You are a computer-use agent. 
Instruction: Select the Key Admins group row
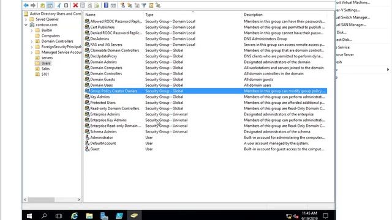(x=206, y=97)
